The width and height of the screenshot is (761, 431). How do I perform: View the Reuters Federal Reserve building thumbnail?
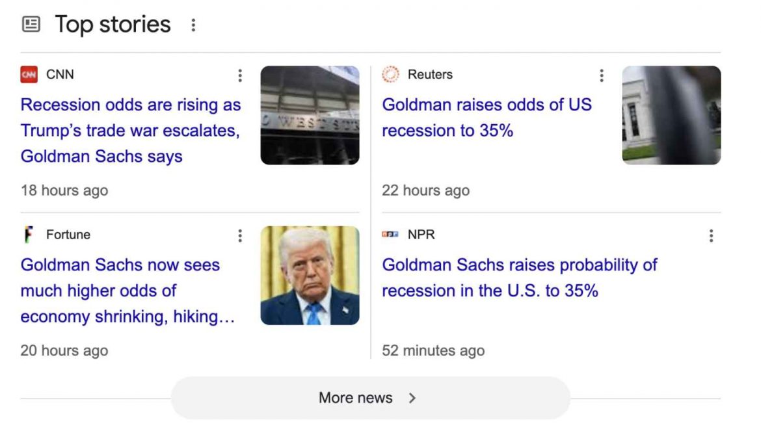click(x=672, y=115)
